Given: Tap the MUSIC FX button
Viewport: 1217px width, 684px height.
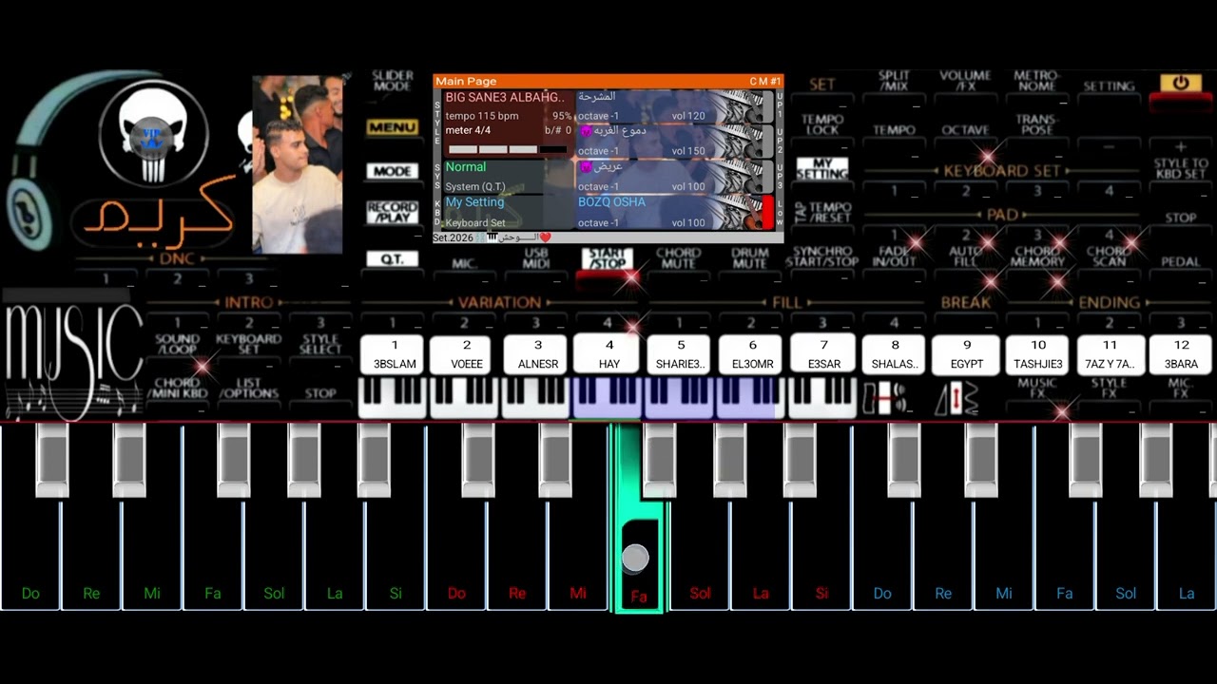Looking at the screenshot, I should point(1037,388).
